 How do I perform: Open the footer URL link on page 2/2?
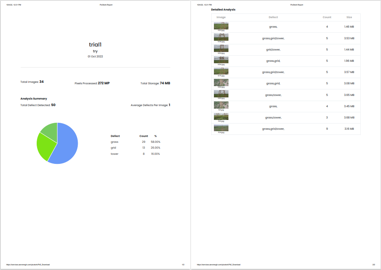(219, 265)
